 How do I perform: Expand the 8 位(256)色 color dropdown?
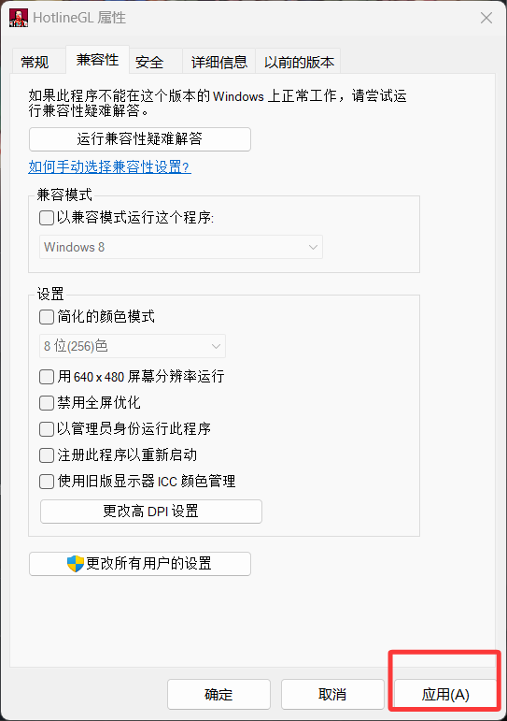pos(133,346)
